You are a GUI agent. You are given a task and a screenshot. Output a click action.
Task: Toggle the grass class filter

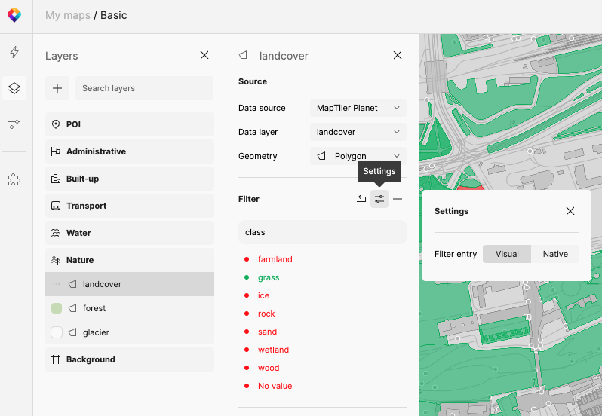click(269, 277)
